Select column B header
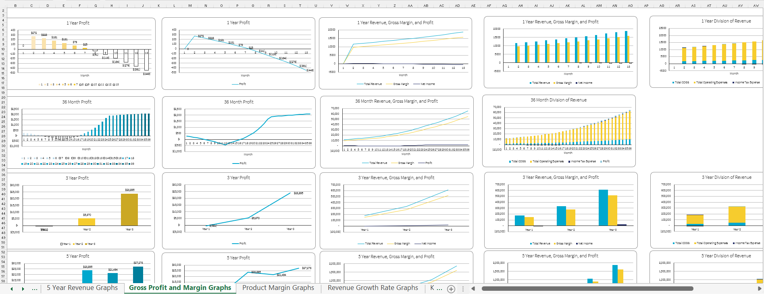 (16, 6)
